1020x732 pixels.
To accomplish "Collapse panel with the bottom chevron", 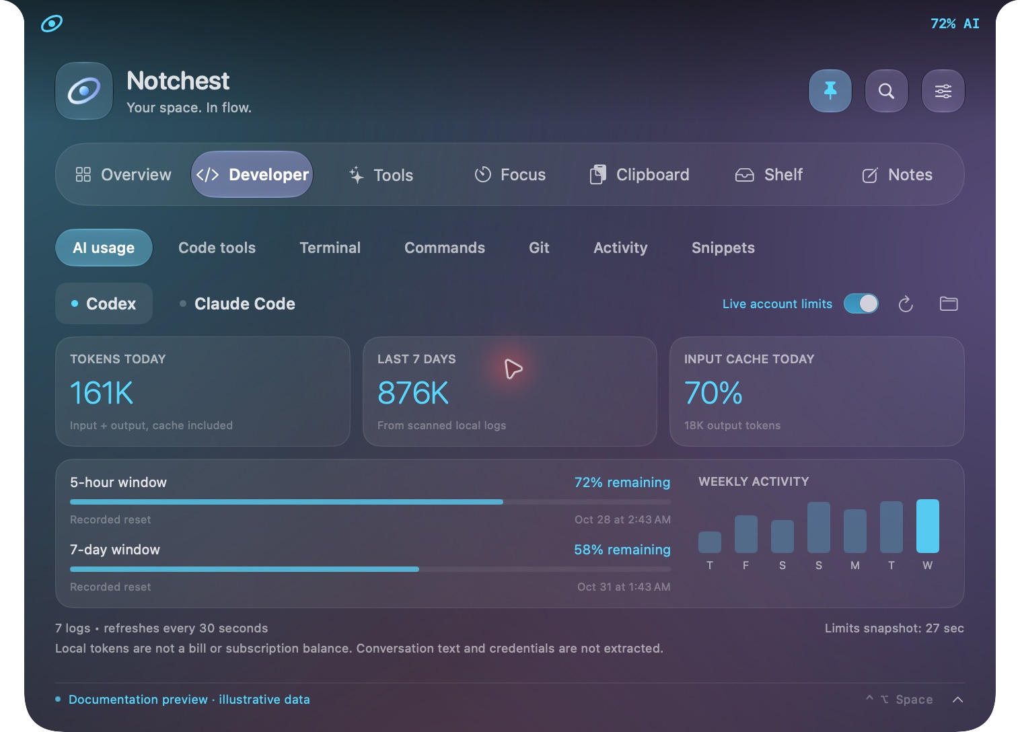I will tap(958, 700).
